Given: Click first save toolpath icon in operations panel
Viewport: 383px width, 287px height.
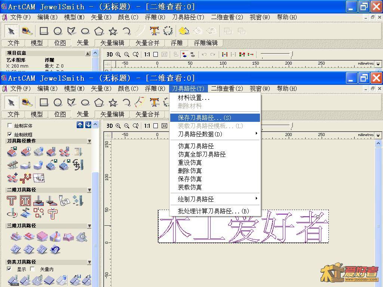Looking at the screenshot, I should pos(12,152).
